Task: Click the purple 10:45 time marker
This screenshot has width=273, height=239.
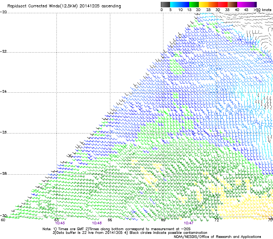Action: point(60,223)
